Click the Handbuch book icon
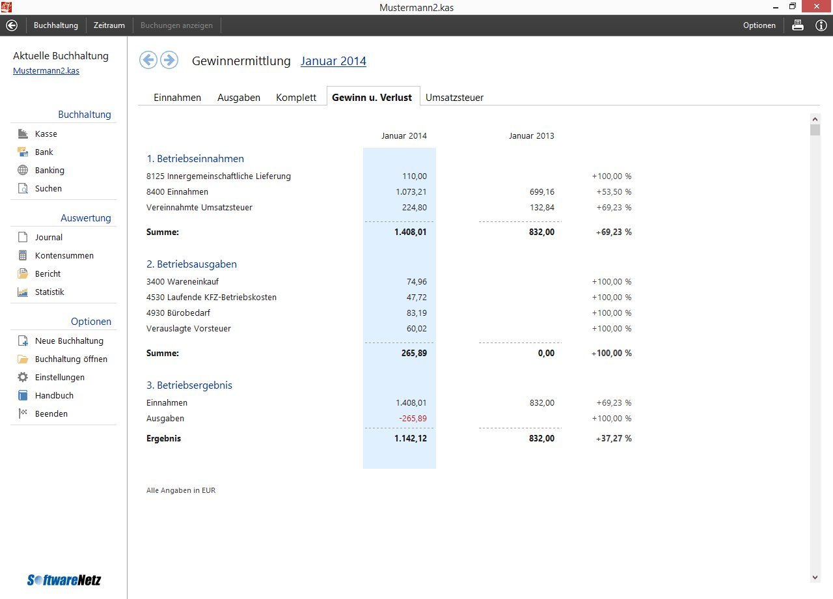Image resolution: width=833 pixels, height=599 pixels. pos(23,395)
